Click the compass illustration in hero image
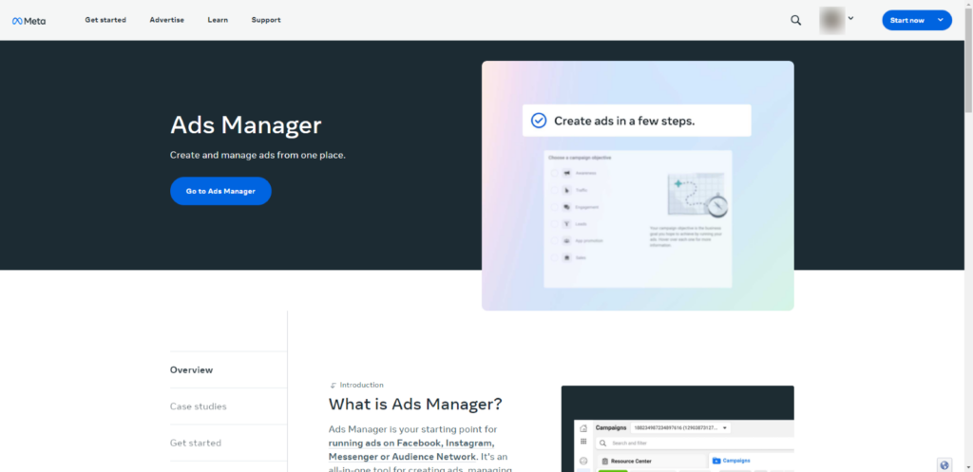 coord(719,204)
